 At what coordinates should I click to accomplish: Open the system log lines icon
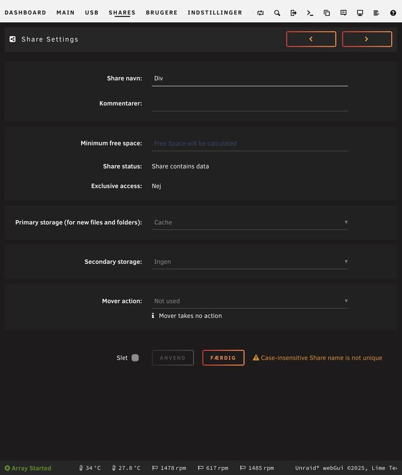pos(376,13)
